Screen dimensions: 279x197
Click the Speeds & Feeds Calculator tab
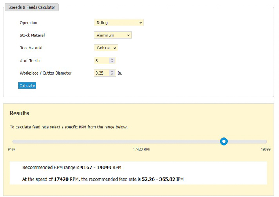point(32,7)
